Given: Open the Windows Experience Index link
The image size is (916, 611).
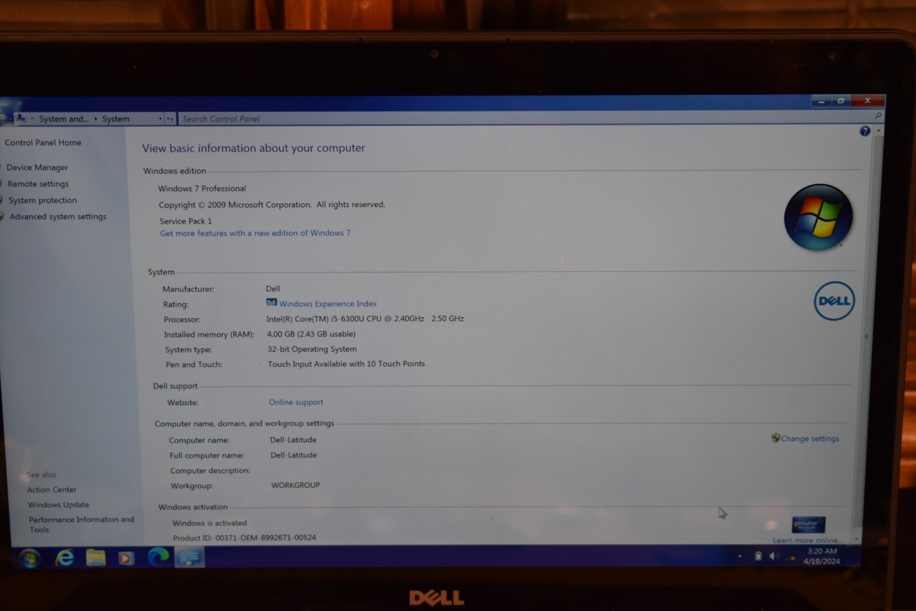Looking at the screenshot, I should [x=328, y=303].
